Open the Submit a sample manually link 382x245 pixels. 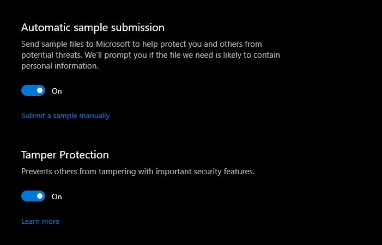(x=65, y=115)
